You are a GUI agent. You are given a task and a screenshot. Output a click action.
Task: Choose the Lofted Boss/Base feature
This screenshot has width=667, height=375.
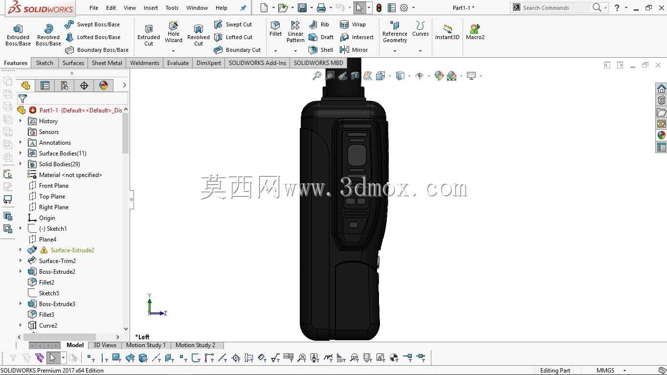[x=92, y=37]
